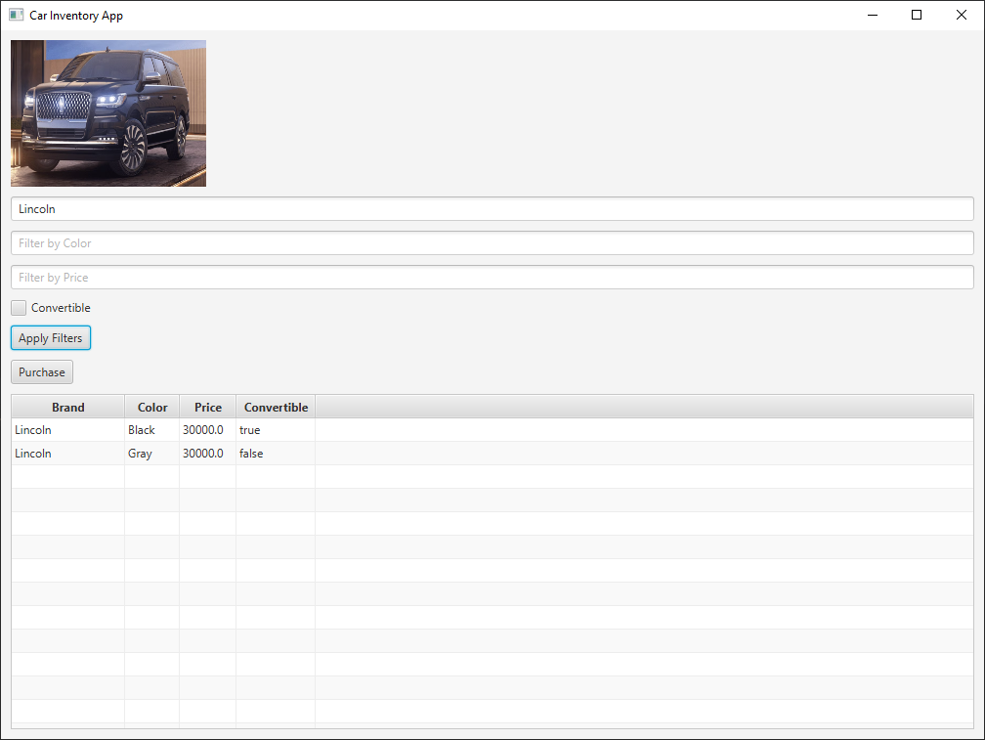Screen dimensions: 985x740
Task: Click the Convertible column header
Action: point(275,407)
